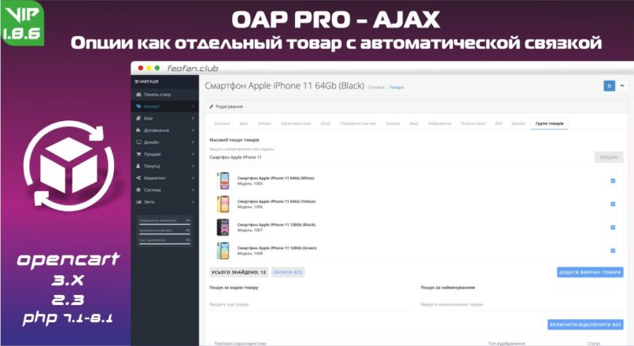Click the Звіти chart icon
Screen dimensions: 634x346
click(x=138, y=201)
